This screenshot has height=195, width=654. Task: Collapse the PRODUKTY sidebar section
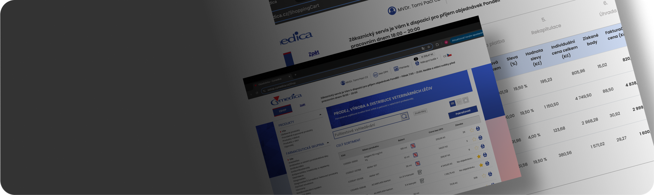tap(320, 115)
